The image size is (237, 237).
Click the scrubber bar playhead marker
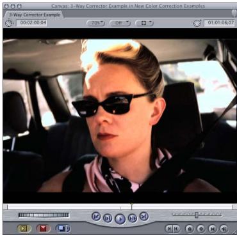tap(131, 206)
